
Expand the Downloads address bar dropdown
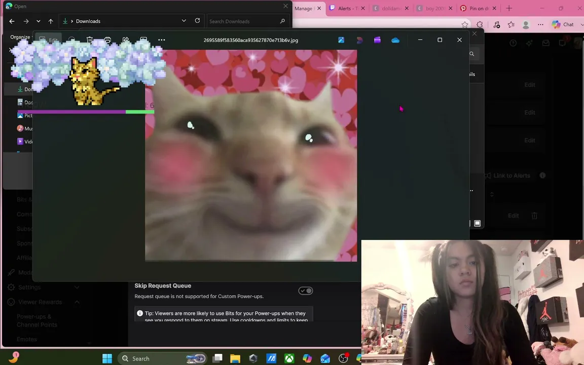coord(184,21)
